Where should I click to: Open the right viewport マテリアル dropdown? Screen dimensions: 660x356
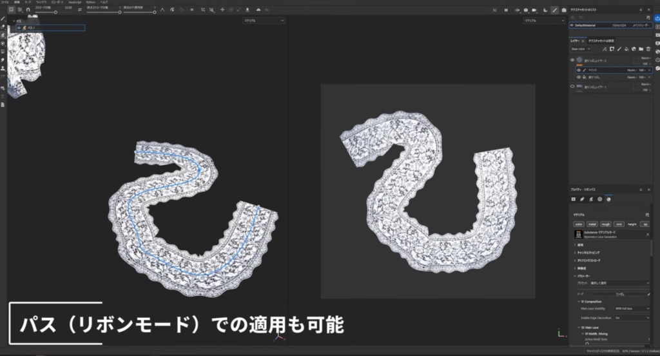coord(544,21)
